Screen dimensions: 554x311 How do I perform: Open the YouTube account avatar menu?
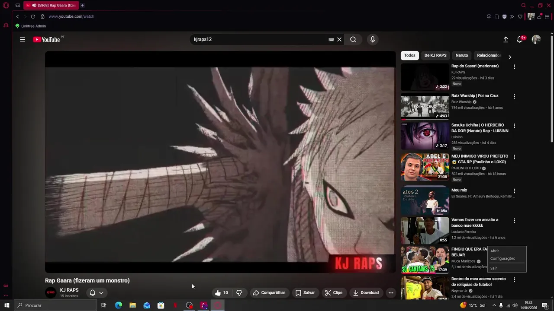coord(536,39)
